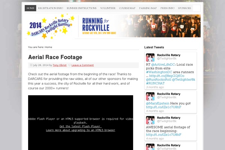Screen dimensions: 225x150
Task: Open the HOME menu item
Action: tap(30, 8)
